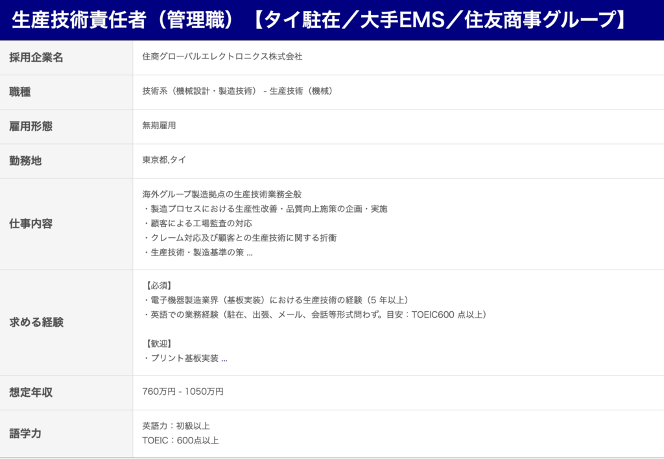Click the 雇用形態 row label
Screen dimensions: 664x459
[31, 126]
